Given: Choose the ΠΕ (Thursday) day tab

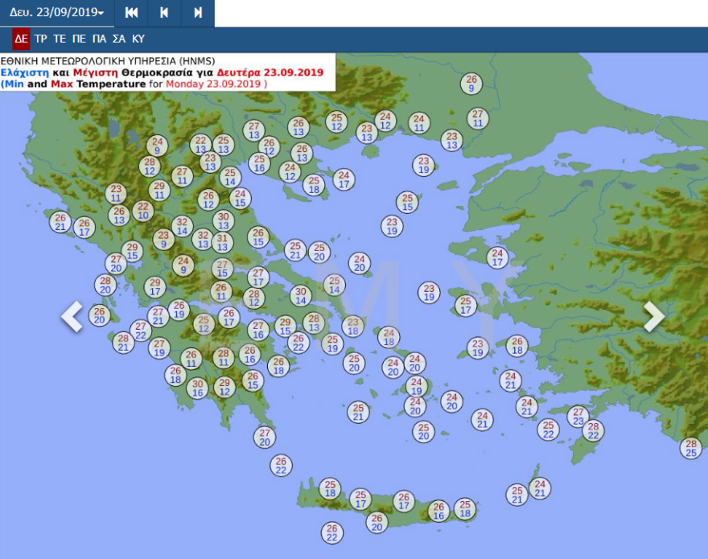Looking at the screenshot, I should [x=79, y=39].
